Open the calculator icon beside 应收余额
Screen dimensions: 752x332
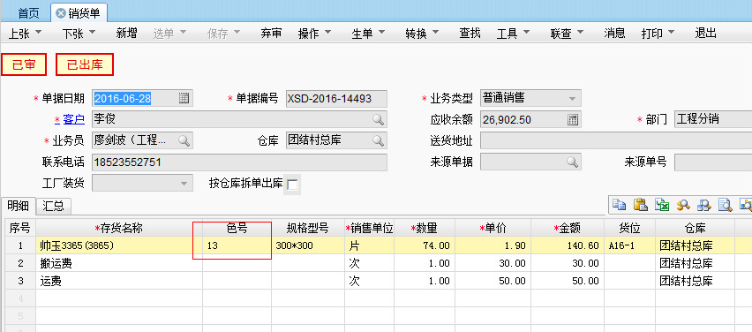pos(573,119)
